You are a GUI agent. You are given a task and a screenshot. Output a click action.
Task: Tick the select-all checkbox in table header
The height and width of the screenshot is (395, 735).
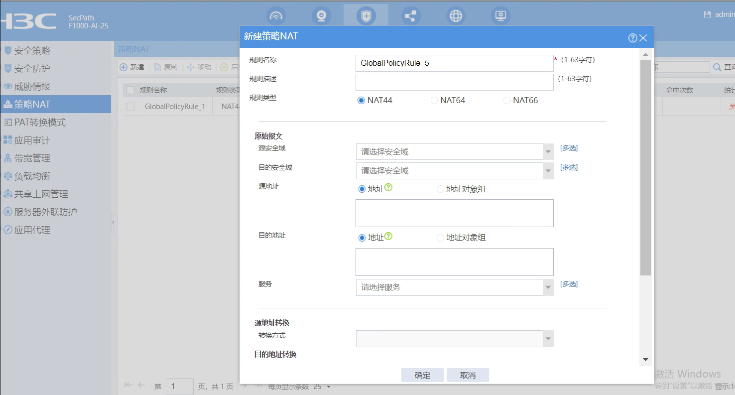[130, 90]
